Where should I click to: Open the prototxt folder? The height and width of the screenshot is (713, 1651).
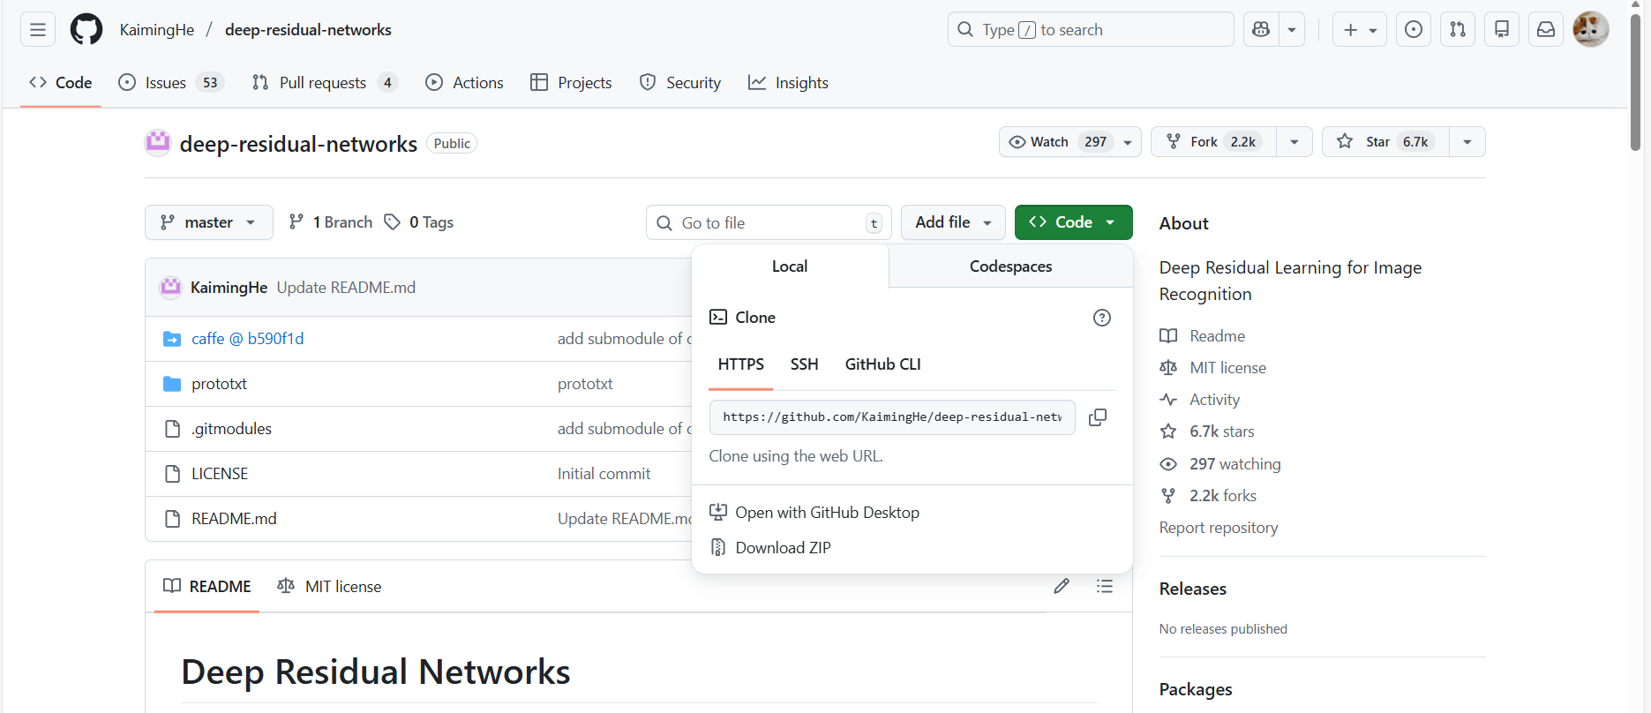coord(219,384)
